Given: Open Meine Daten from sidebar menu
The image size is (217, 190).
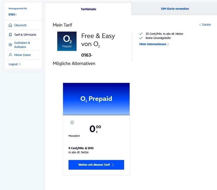Looking at the screenshot, I should tap(22, 55).
